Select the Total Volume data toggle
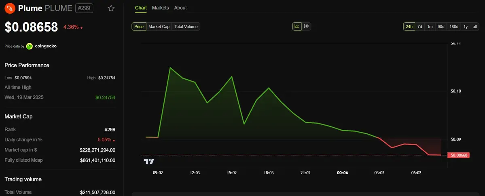This screenshot has width=485, height=196. point(186,27)
